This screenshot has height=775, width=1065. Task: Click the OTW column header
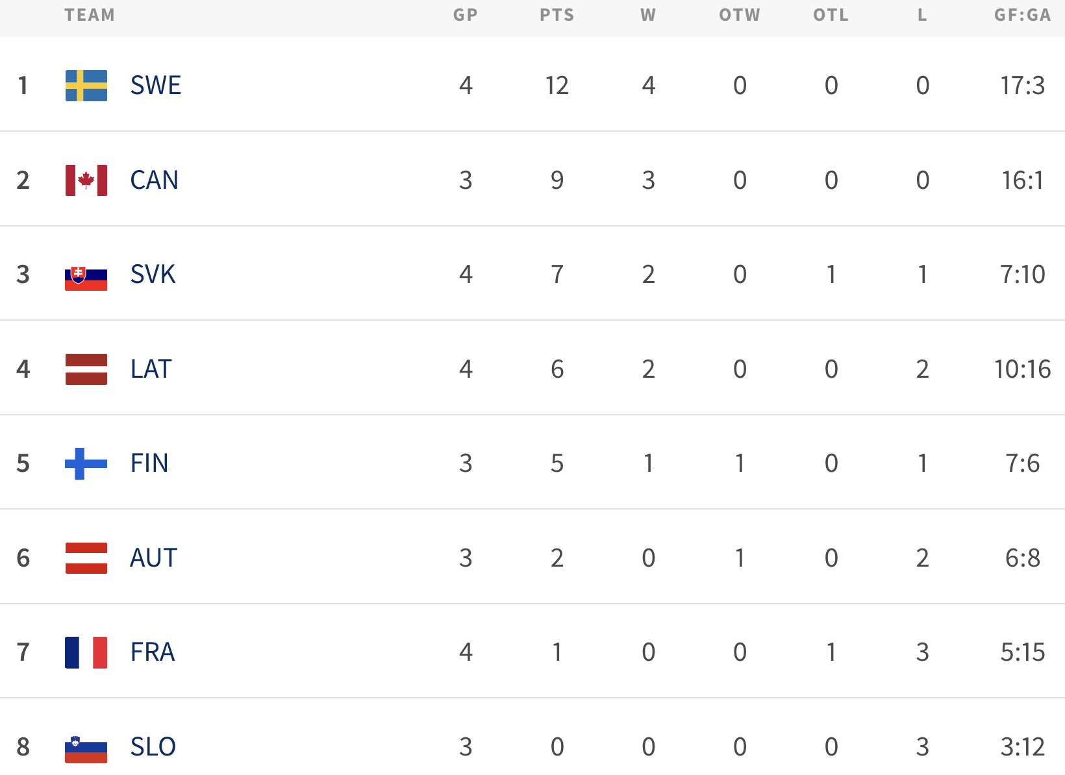(739, 15)
